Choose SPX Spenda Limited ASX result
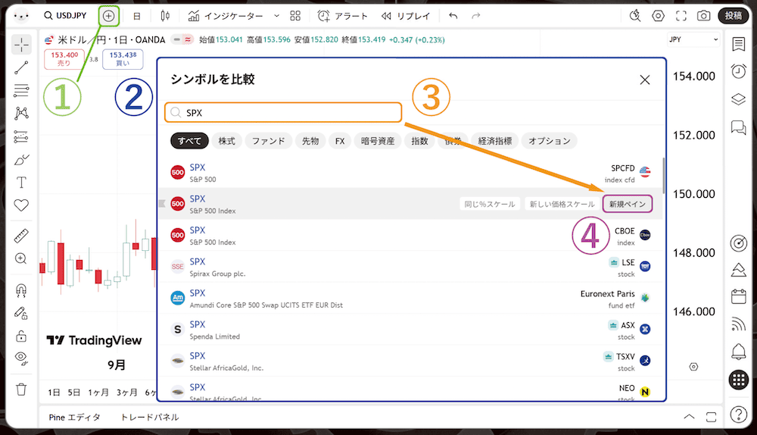The image size is (757, 435). [410, 330]
